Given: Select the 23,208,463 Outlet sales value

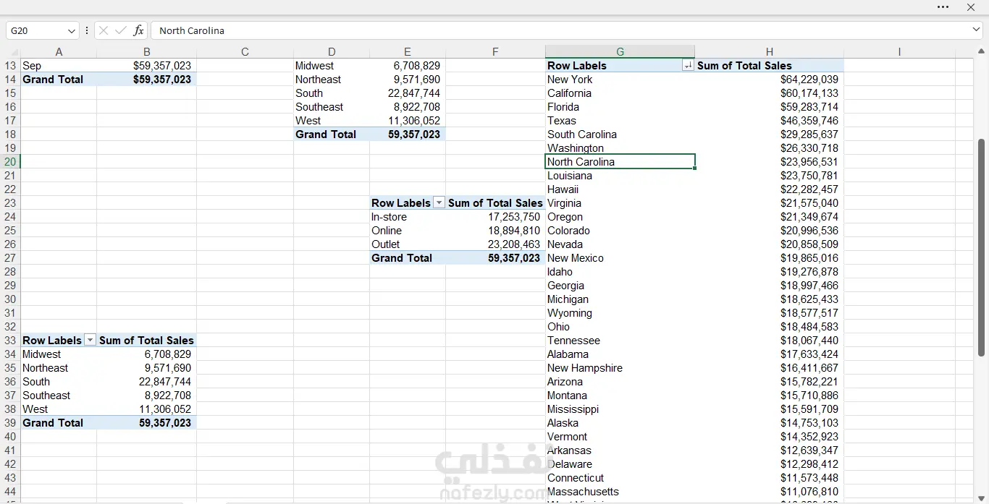Looking at the screenshot, I should tap(495, 244).
